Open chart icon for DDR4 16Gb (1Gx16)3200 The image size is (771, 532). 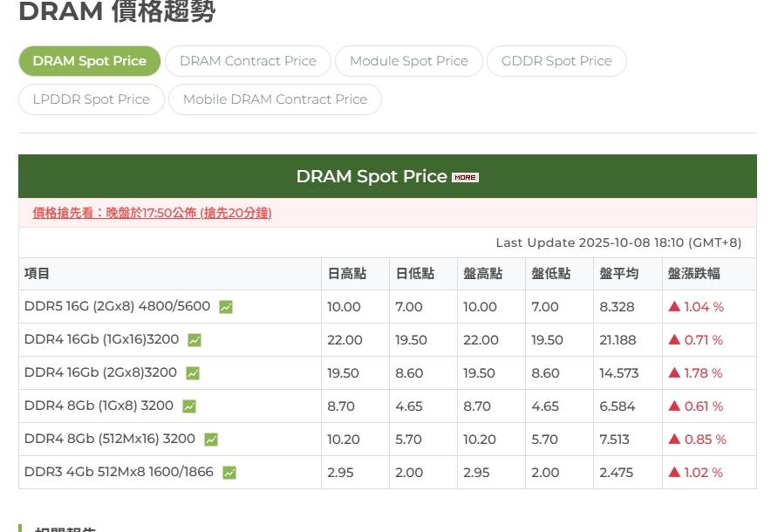[x=194, y=340]
